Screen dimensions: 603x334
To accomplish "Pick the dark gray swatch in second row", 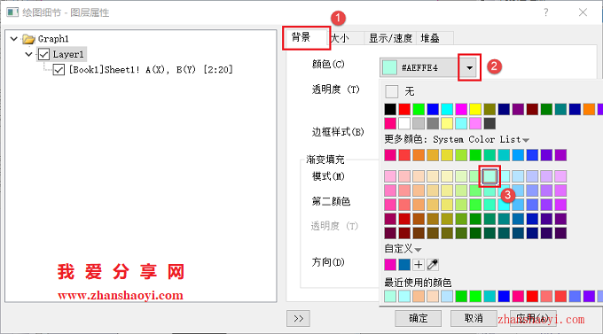I will (x=489, y=123).
